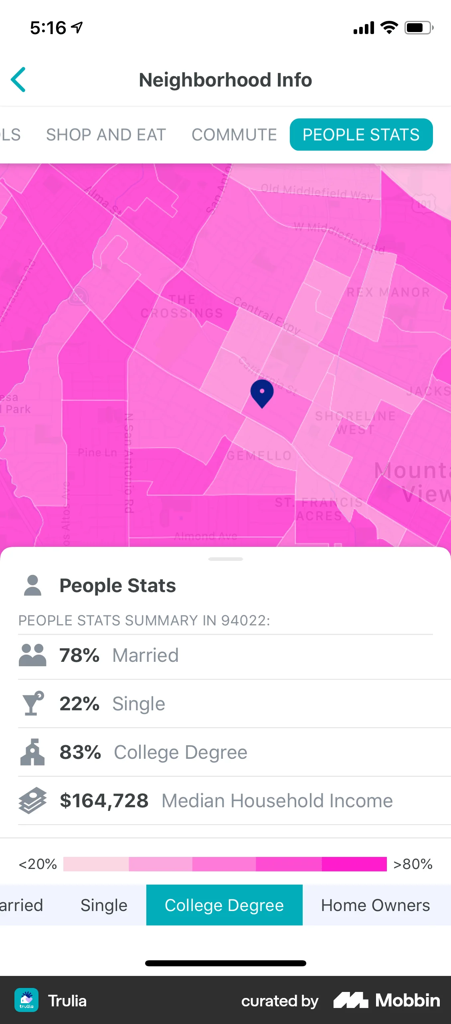
Task: Expand the bottom sheet drag handle
Action: pyautogui.click(x=225, y=559)
